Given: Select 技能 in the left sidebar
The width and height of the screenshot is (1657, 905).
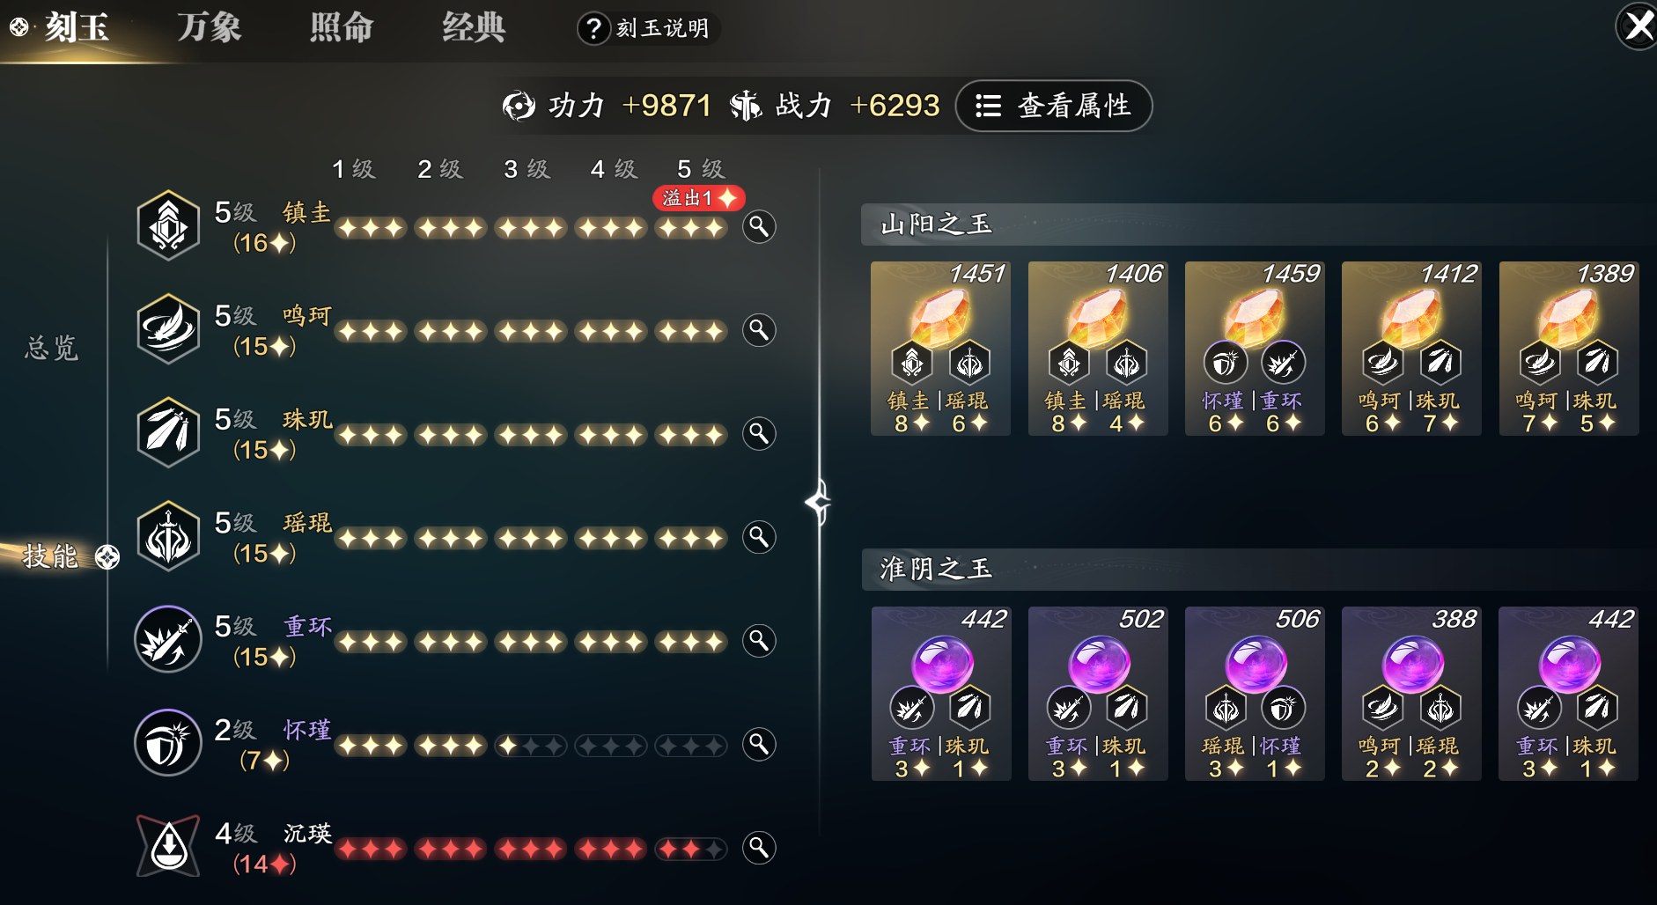Looking at the screenshot, I should tap(50, 556).
